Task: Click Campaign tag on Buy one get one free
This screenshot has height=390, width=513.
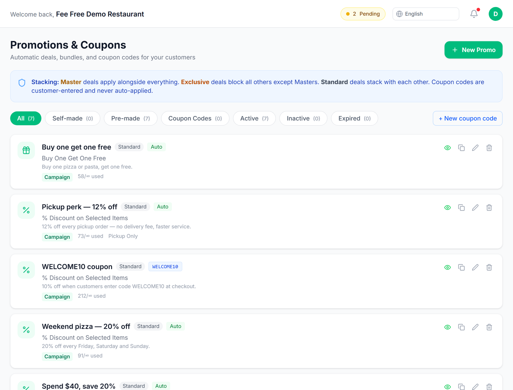Action: [57, 177]
